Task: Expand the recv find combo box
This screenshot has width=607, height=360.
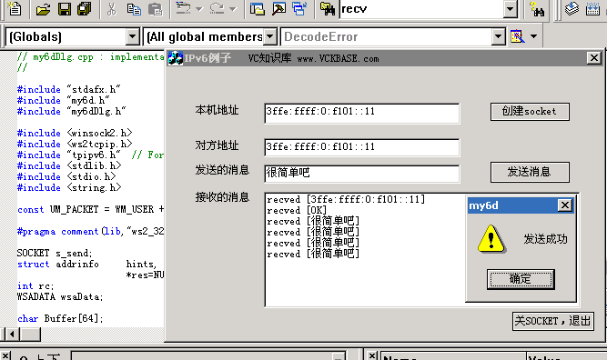Action: coord(511,8)
